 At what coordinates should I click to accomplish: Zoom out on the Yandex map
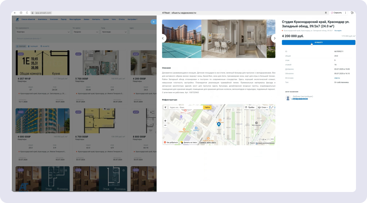coord(165,125)
